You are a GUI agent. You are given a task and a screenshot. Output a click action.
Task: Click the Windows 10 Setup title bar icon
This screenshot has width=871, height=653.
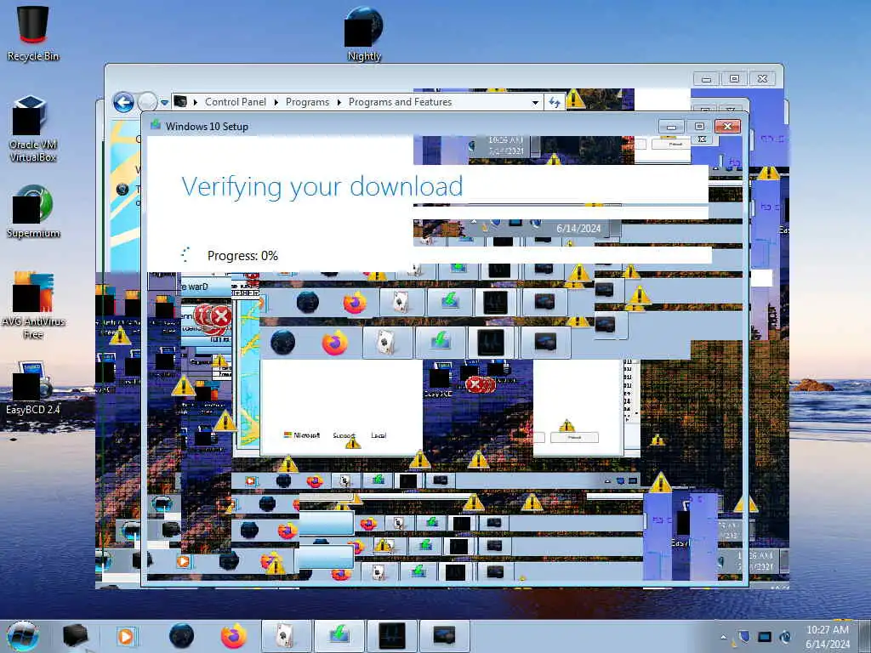156,126
